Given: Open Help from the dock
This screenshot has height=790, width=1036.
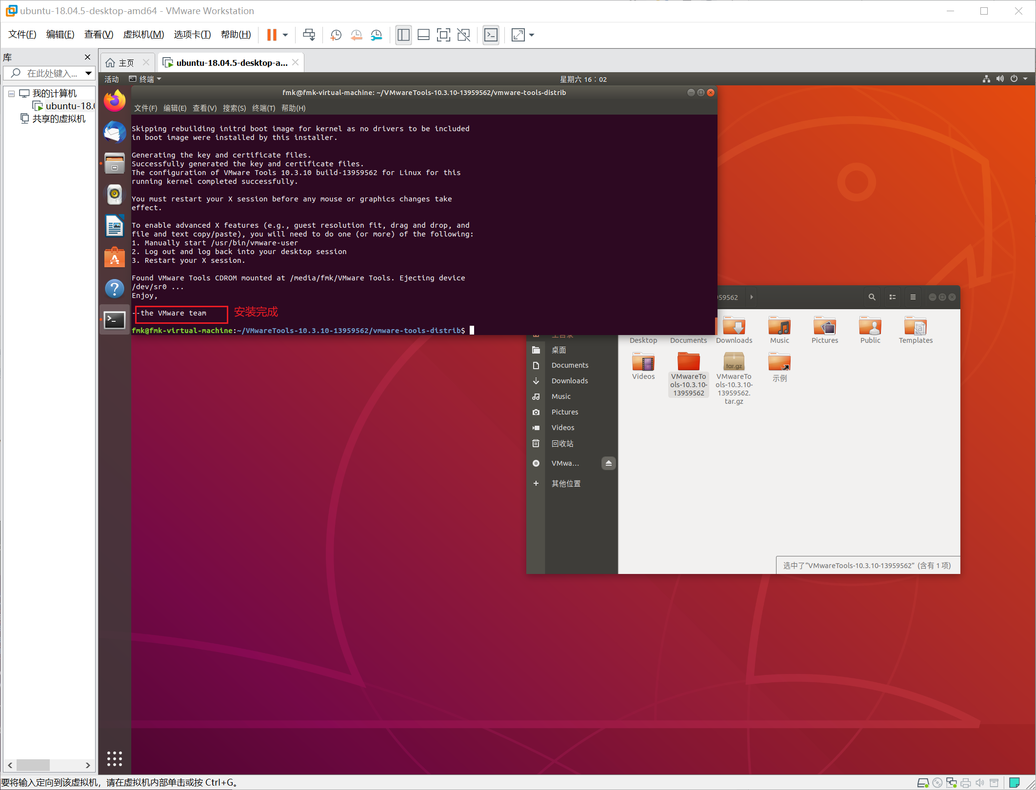Looking at the screenshot, I should click(x=115, y=289).
